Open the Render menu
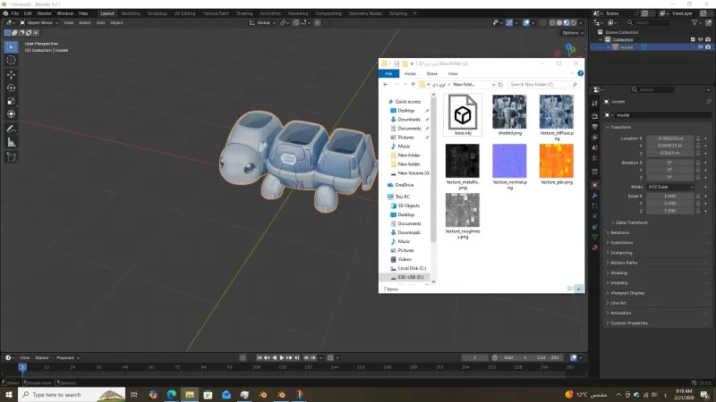The width and height of the screenshot is (716, 402). click(x=44, y=13)
